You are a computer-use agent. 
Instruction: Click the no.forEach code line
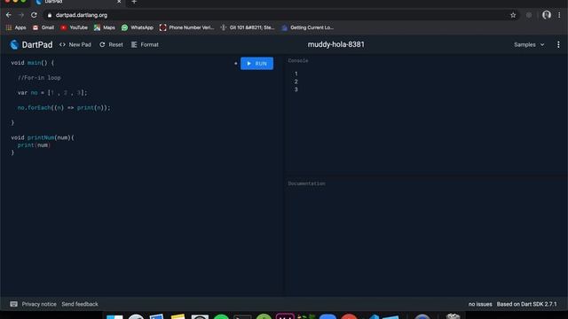point(64,108)
